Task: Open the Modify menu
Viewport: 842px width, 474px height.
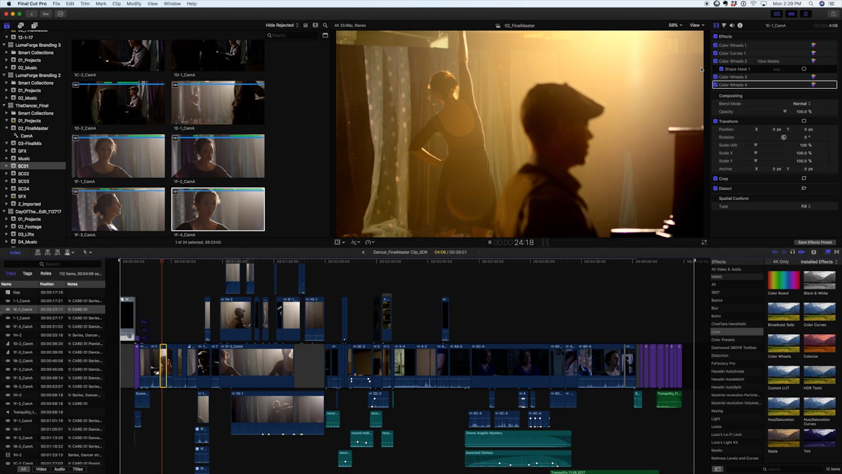Action: click(134, 4)
